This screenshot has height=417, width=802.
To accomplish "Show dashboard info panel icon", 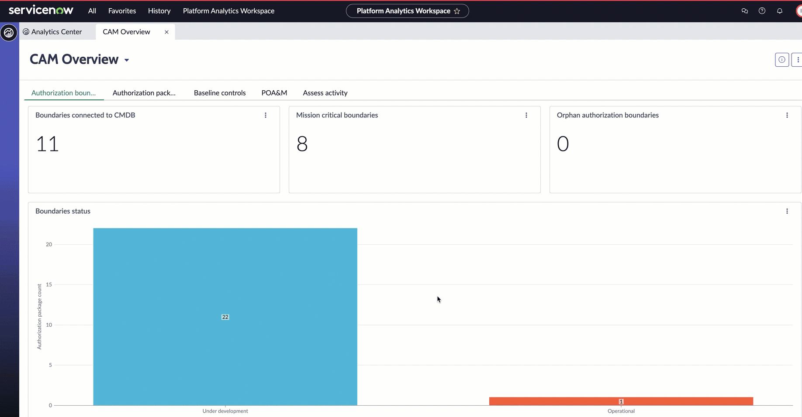I will pyautogui.click(x=782, y=60).
